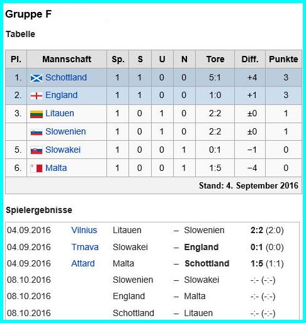This screenshot has height=323, width=306.
Task: Click the Mannschaft column header
Action: coord(67,59)
